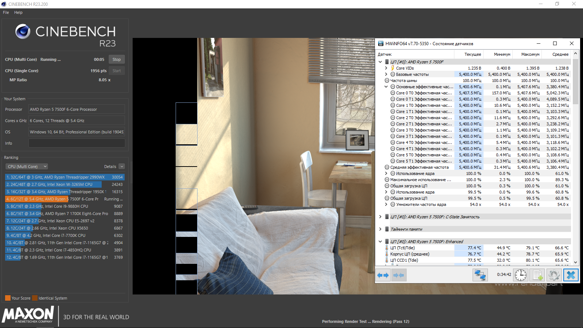Image resolution: width=583 pixels, height=328 pixels.
Task: Click the chip icon of AMD Ryzen 5 7500F group
Action: 387,62
